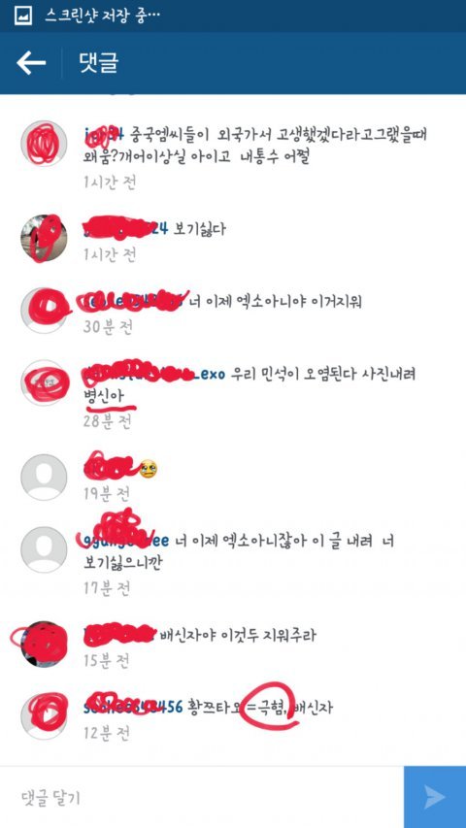Open avatar of the 30분 전 comment

click(x=44, y=311)
